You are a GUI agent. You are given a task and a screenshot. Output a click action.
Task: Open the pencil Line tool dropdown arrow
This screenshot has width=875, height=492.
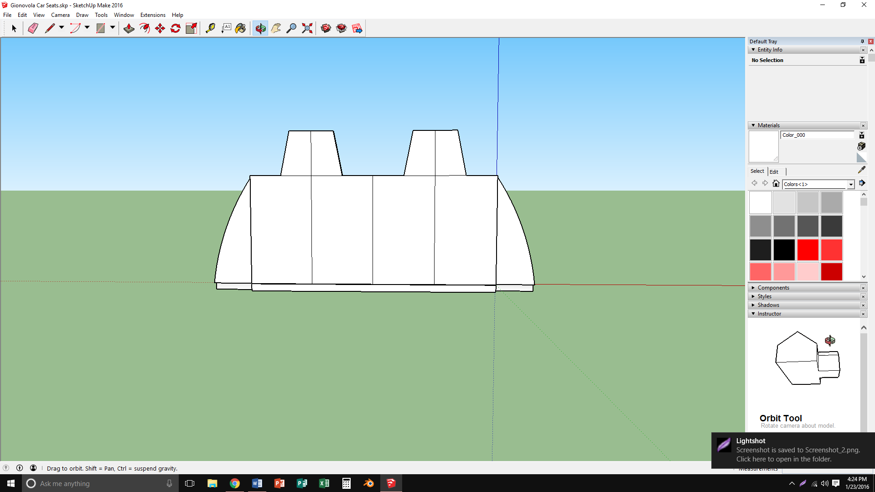[x=62, y=28]
